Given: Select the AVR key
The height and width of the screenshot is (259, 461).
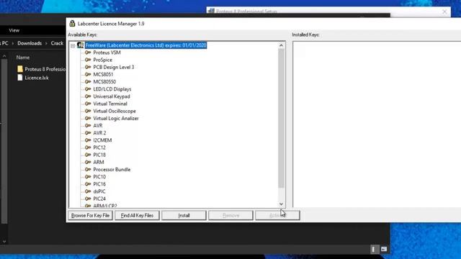Looking at the screenshot, I should (x=98, y=126).
